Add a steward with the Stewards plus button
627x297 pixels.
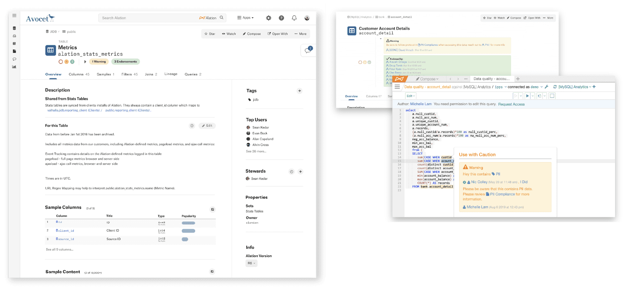coord(300,172)
